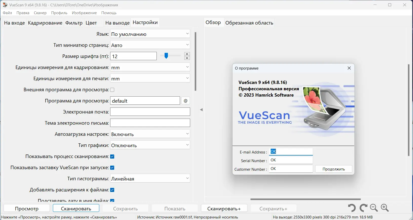The height and width of the screenshot is (220, 413).
Task: Open Единицы измерения для кадрирования dropdown
Action: pos(150,67)
